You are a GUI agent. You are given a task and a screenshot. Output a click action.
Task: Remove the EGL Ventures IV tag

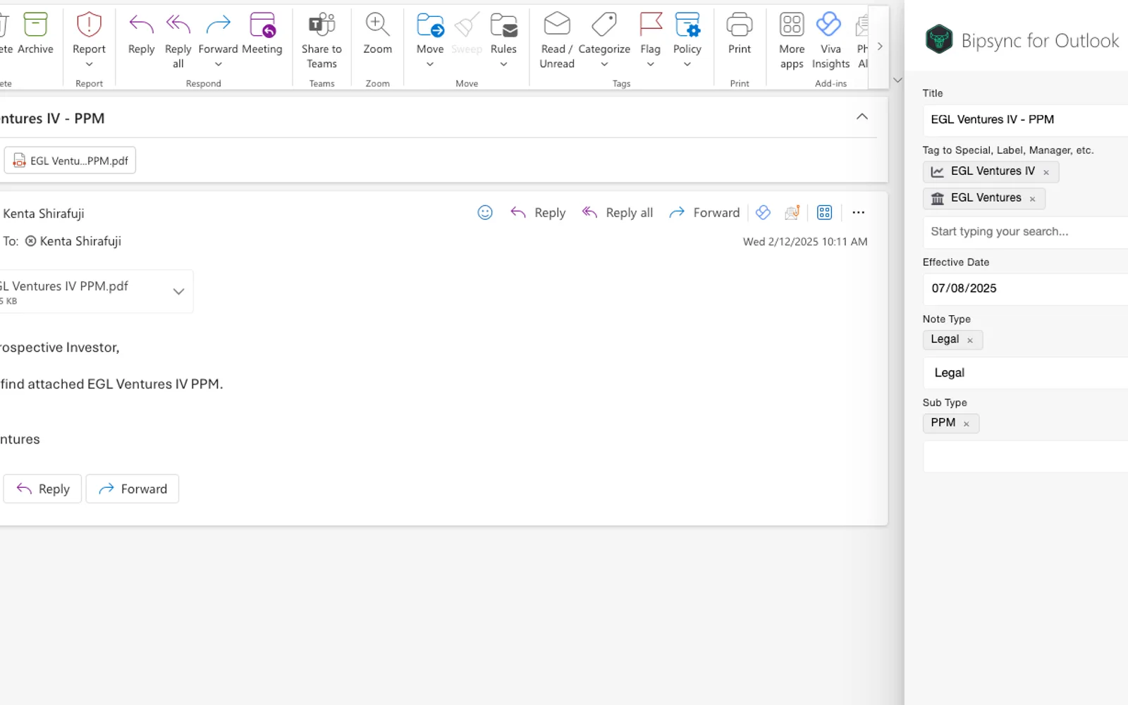pyautogui.click(x=1046, y=172)
